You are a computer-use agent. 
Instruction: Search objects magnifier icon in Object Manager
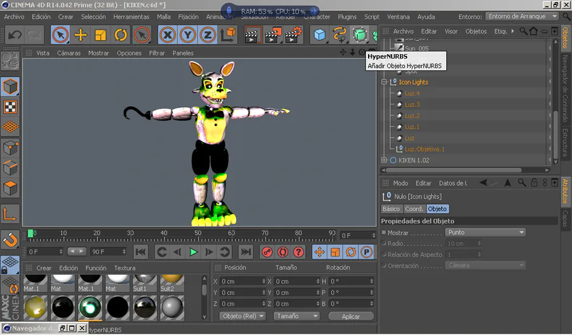click(524, 31)
